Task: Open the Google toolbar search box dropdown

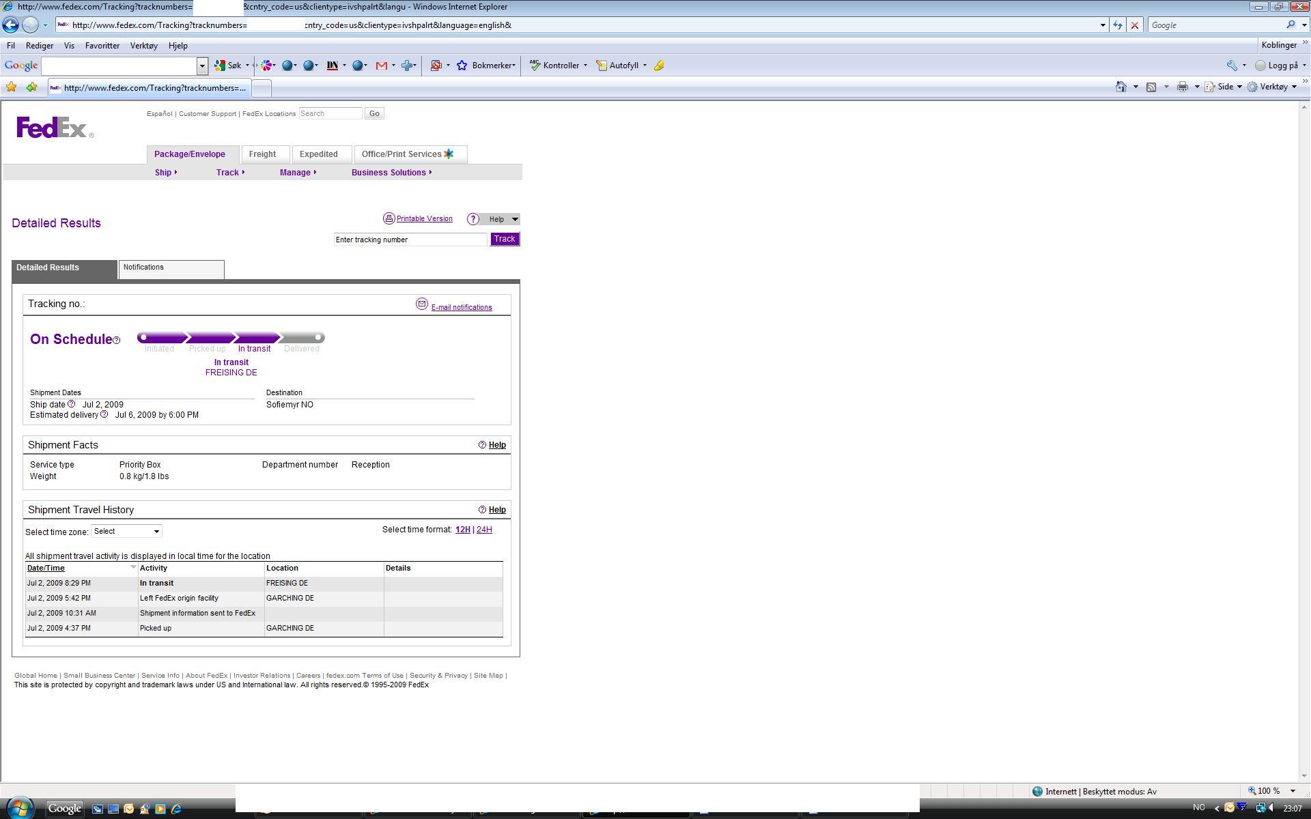Action: pyautogui.click(x=202, y=66)
